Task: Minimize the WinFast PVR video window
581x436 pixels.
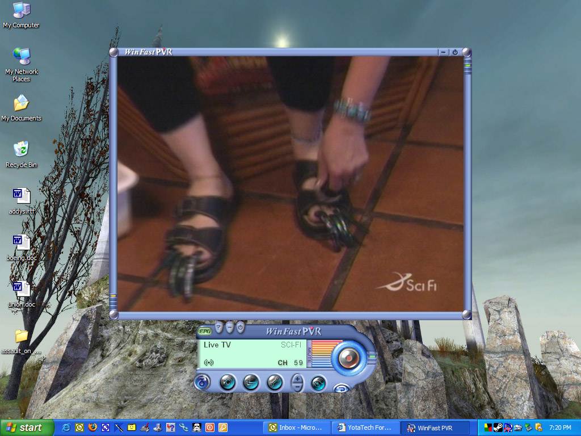Action: click(443, 52)
